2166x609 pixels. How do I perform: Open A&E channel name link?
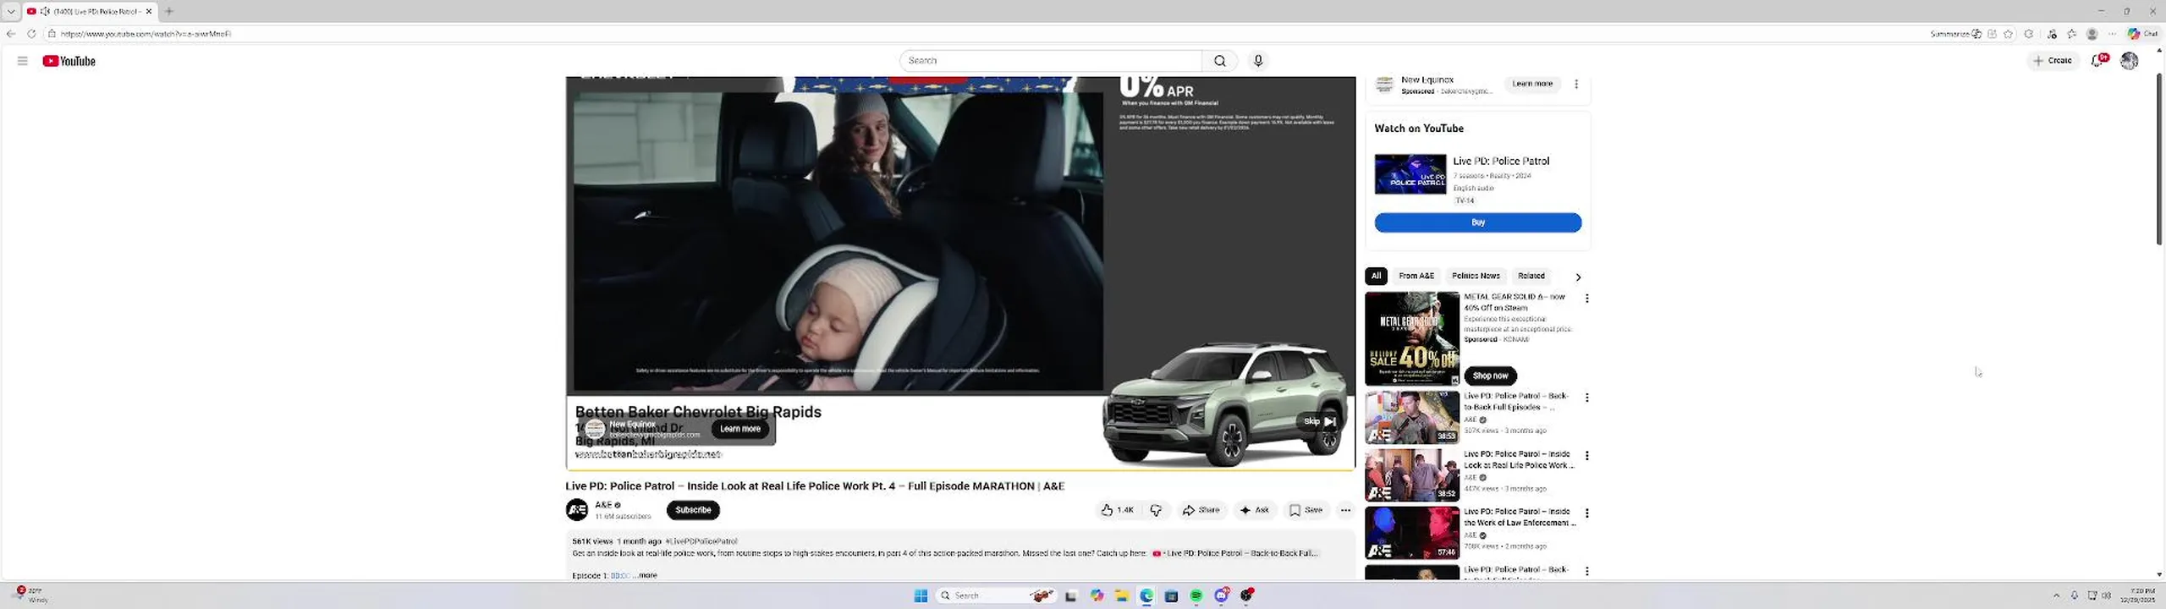[603, 505]
